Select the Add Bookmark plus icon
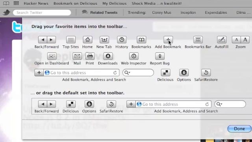The image size is (252, 142). tap(168, 40)
